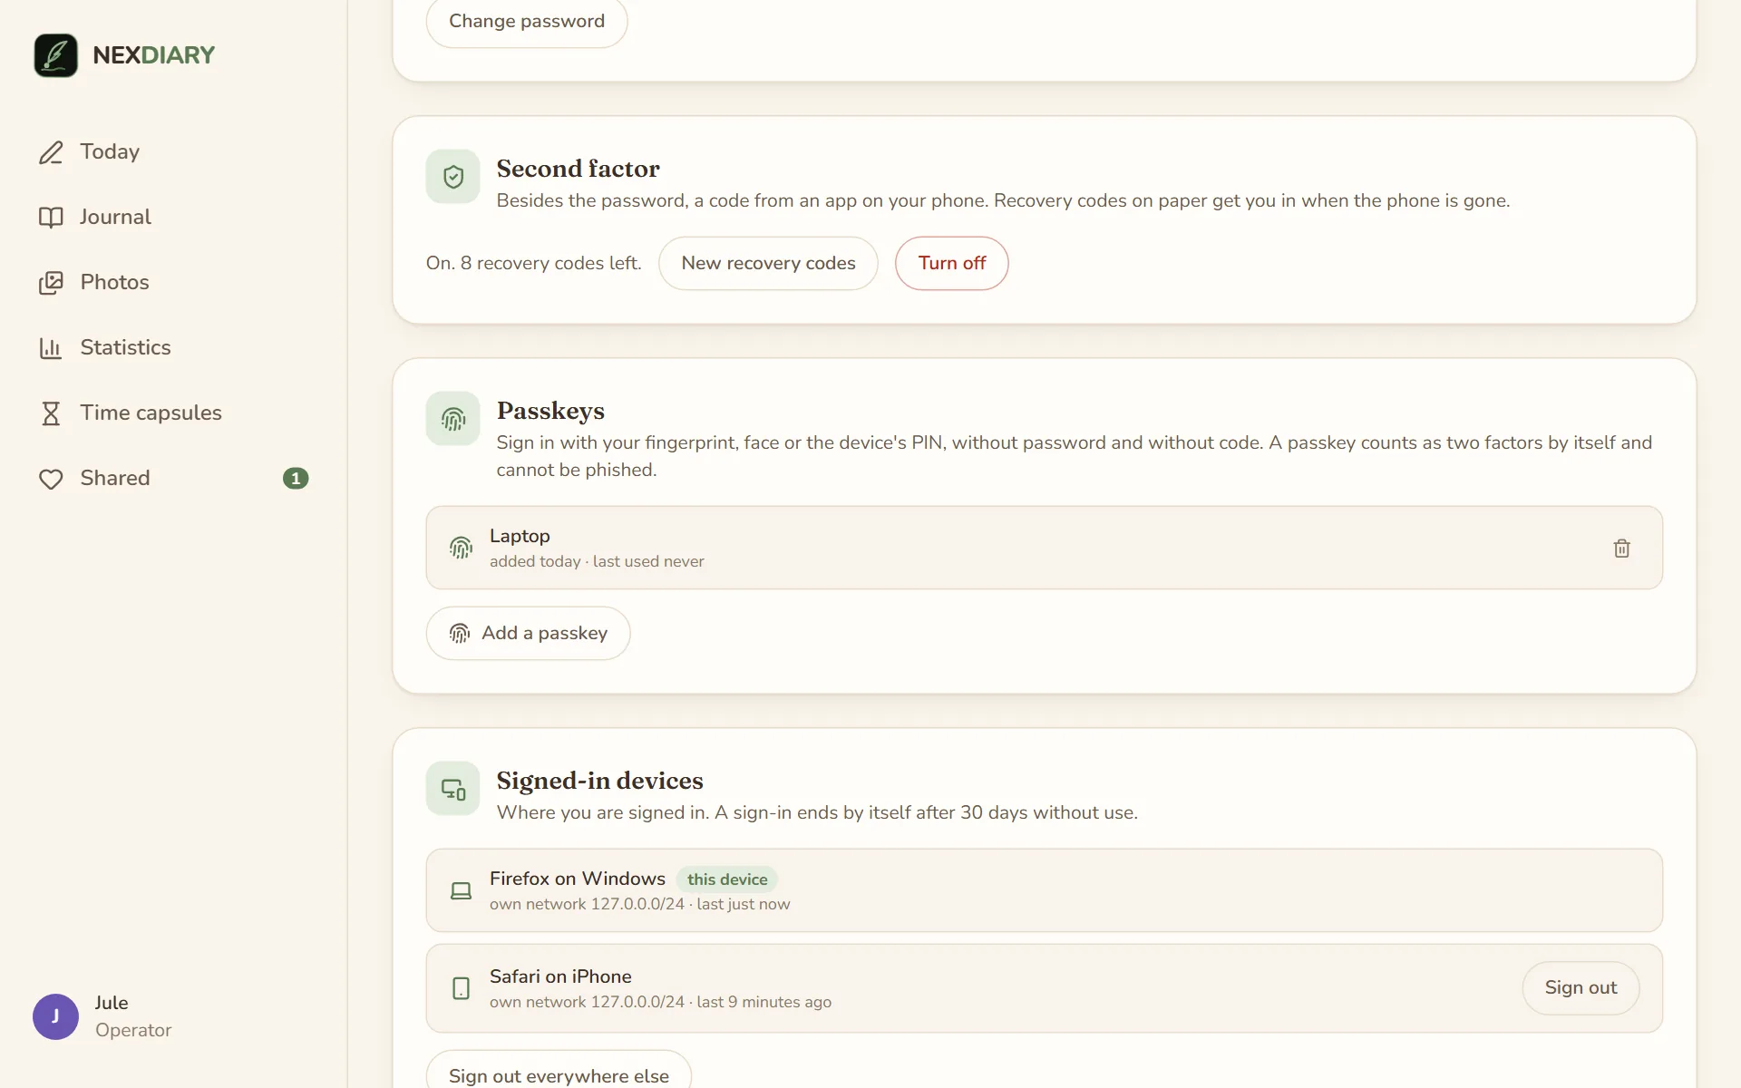Click the Laptop passkey name
Screen dimensions: 1741x1088
(x=520, y=537)
